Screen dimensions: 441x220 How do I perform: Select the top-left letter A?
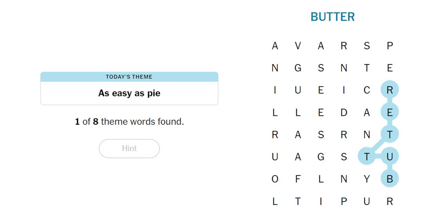click(x=275, y=46)
